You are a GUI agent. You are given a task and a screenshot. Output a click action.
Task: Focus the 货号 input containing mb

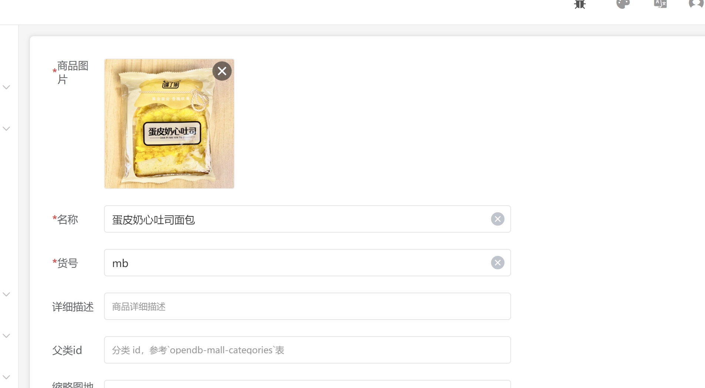(308, 263)
